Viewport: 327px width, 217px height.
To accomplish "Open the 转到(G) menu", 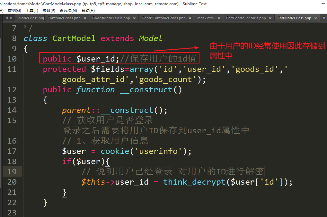I will click(14, 11).
